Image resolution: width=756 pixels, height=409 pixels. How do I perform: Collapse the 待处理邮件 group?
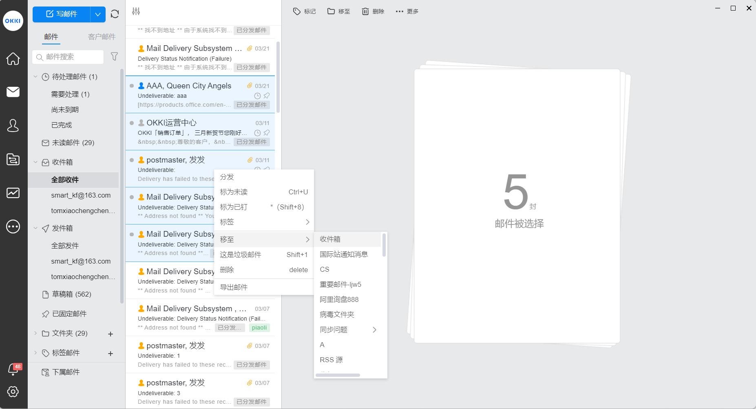(x=35, y=77)
